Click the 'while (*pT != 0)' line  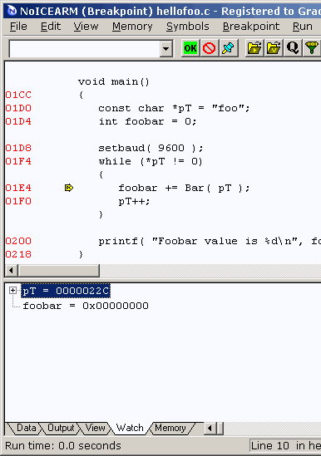click(151, 161)
